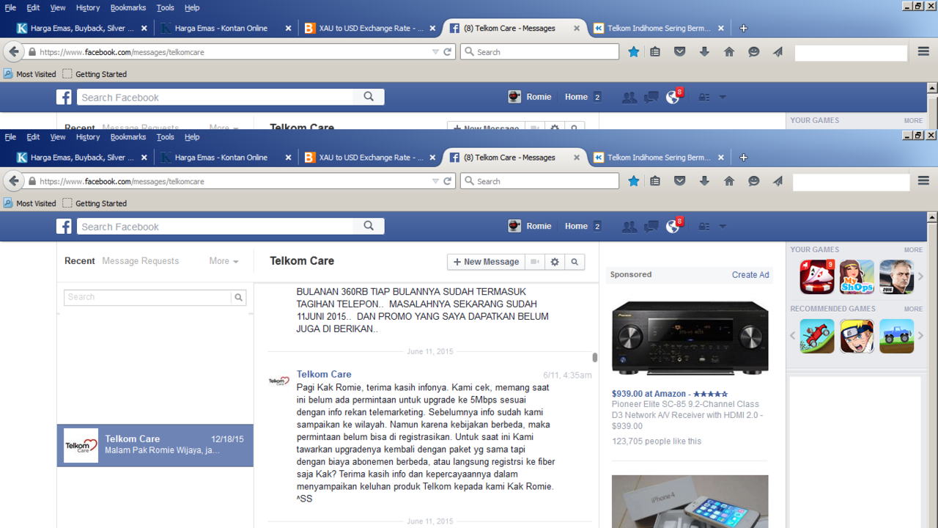Viewport: 938px width, 528px height.
Task: Expand URL history dropdown in back window address bar
Action: (435, 52)
